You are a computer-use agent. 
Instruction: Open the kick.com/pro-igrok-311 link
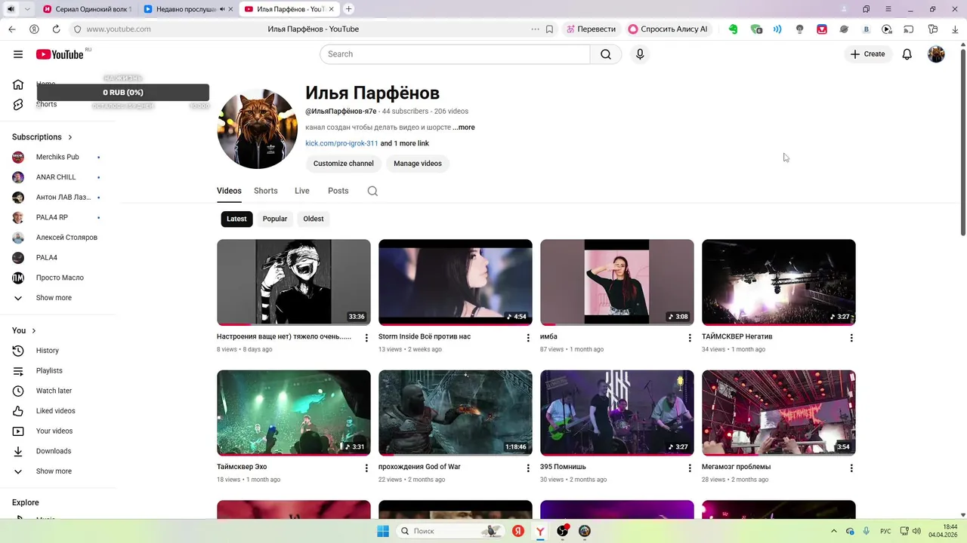click(x=341, y=143)
